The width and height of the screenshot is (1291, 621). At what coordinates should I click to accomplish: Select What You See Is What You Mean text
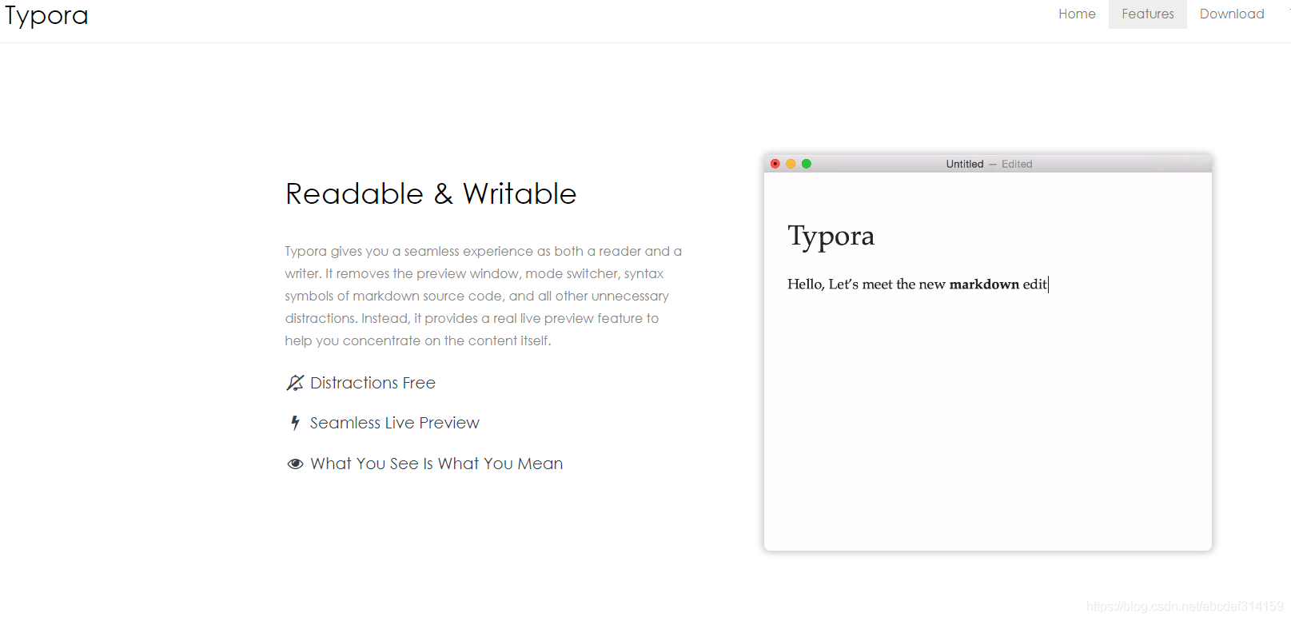tap(436, 464)
